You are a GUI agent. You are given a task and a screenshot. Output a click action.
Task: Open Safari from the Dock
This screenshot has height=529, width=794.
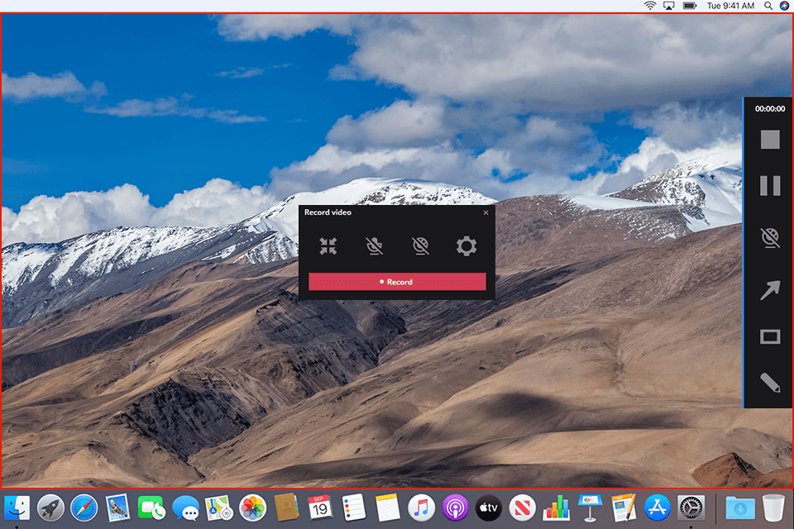coord(85,508)
